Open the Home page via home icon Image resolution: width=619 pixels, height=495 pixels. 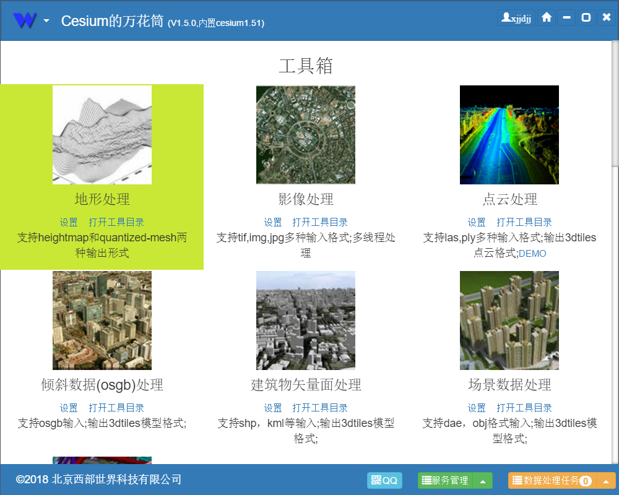click(x=546, y=17)
